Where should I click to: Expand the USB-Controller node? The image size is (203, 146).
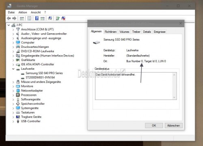point(13,121)
